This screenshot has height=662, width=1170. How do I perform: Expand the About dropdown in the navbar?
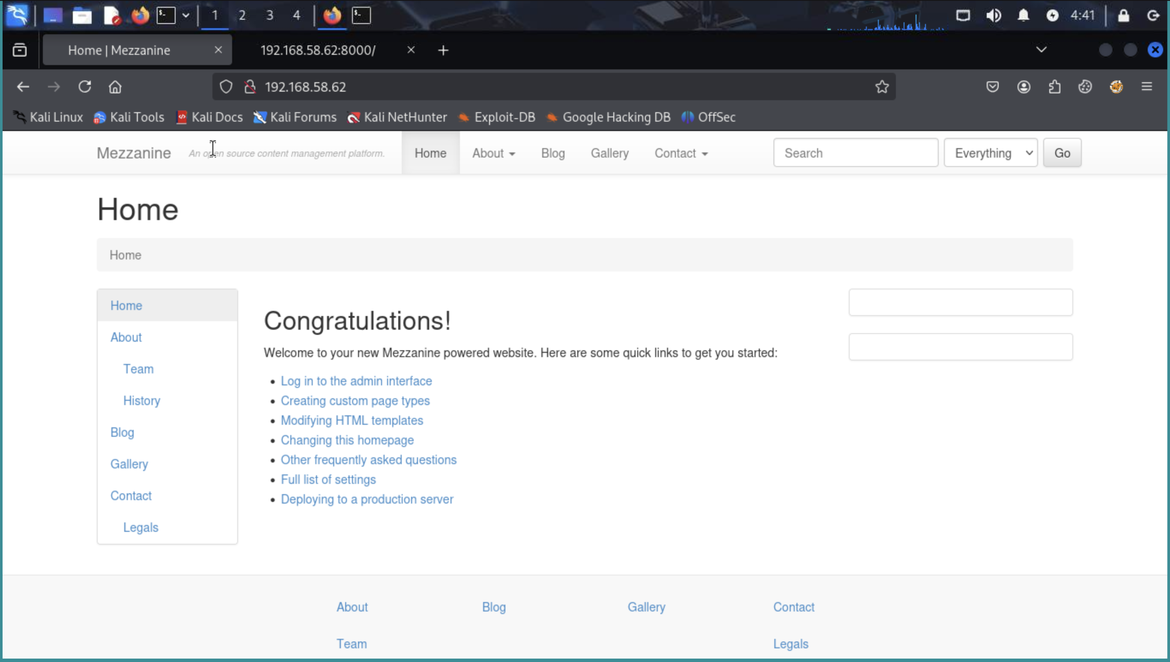point(493,153)
